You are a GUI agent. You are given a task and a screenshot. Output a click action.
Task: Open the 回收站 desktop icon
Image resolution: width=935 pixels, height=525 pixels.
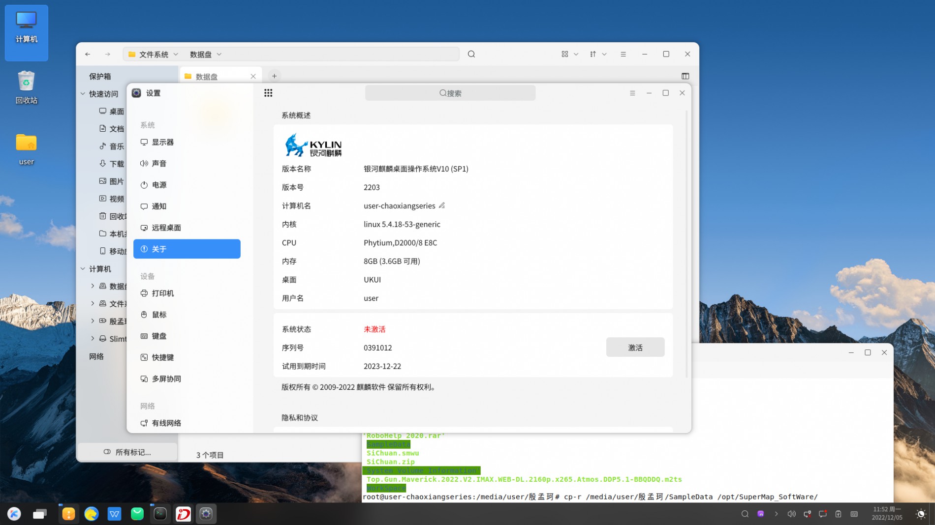click(27, 87)
